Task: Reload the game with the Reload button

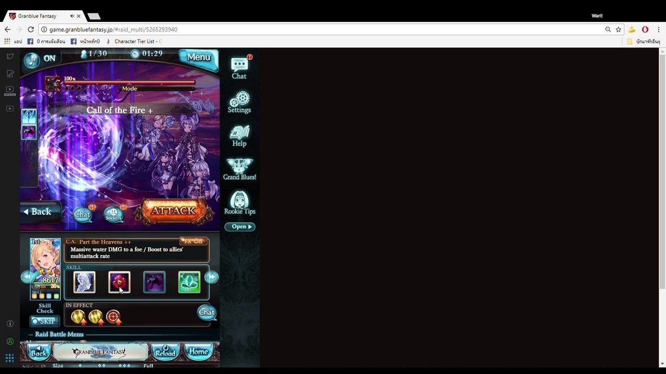Action: click(x=165, y=352)
